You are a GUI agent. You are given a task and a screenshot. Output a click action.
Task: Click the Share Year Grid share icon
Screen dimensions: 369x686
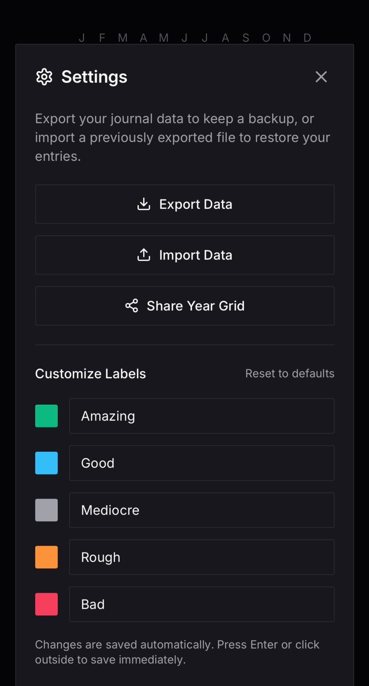pos(132,306)
